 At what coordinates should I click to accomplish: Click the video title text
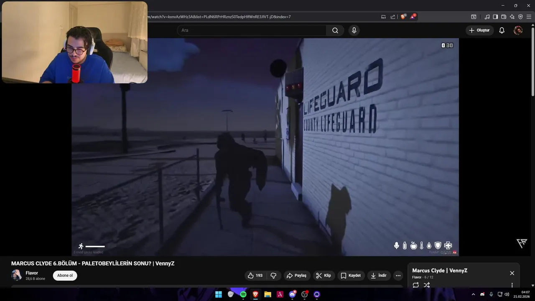[93, 263]
